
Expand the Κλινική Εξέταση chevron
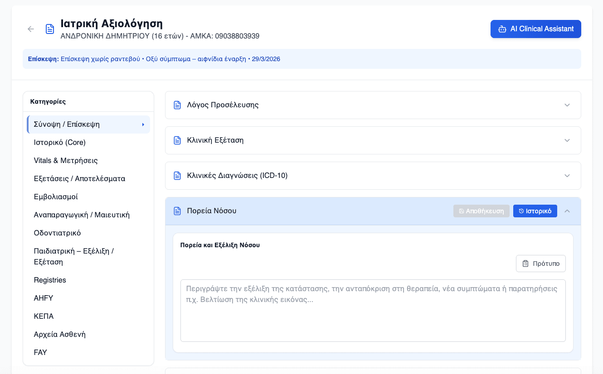pyautogui.click(x=567, y=140)
